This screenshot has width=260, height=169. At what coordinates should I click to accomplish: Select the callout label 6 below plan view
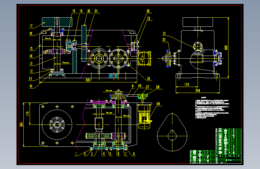point(118,154)
